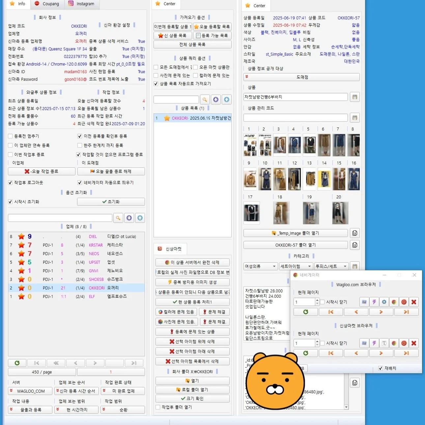Toggle 재배치 checkbox in navigator window
This screenshot has height=425, width=425.
(381, 368)
